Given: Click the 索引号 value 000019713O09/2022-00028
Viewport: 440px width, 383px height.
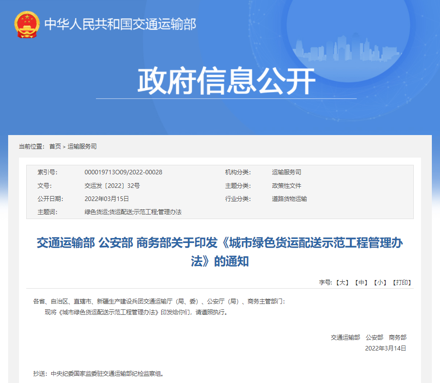Looking at the screenshot, I should tap(124, 172).
